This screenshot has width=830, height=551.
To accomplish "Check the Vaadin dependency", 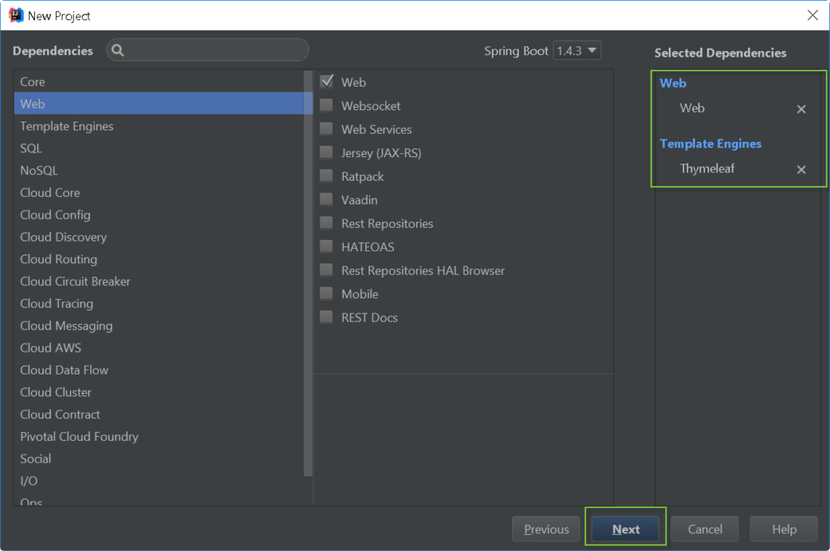I will pyautogui.click(x=327, y=199).
